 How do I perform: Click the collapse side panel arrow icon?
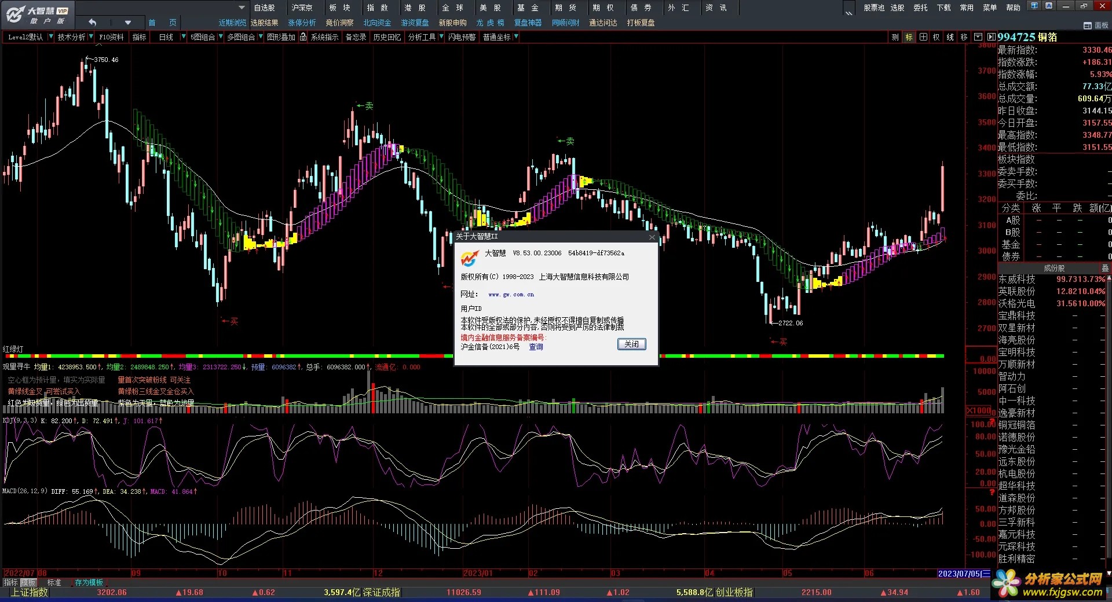point(992,37)
